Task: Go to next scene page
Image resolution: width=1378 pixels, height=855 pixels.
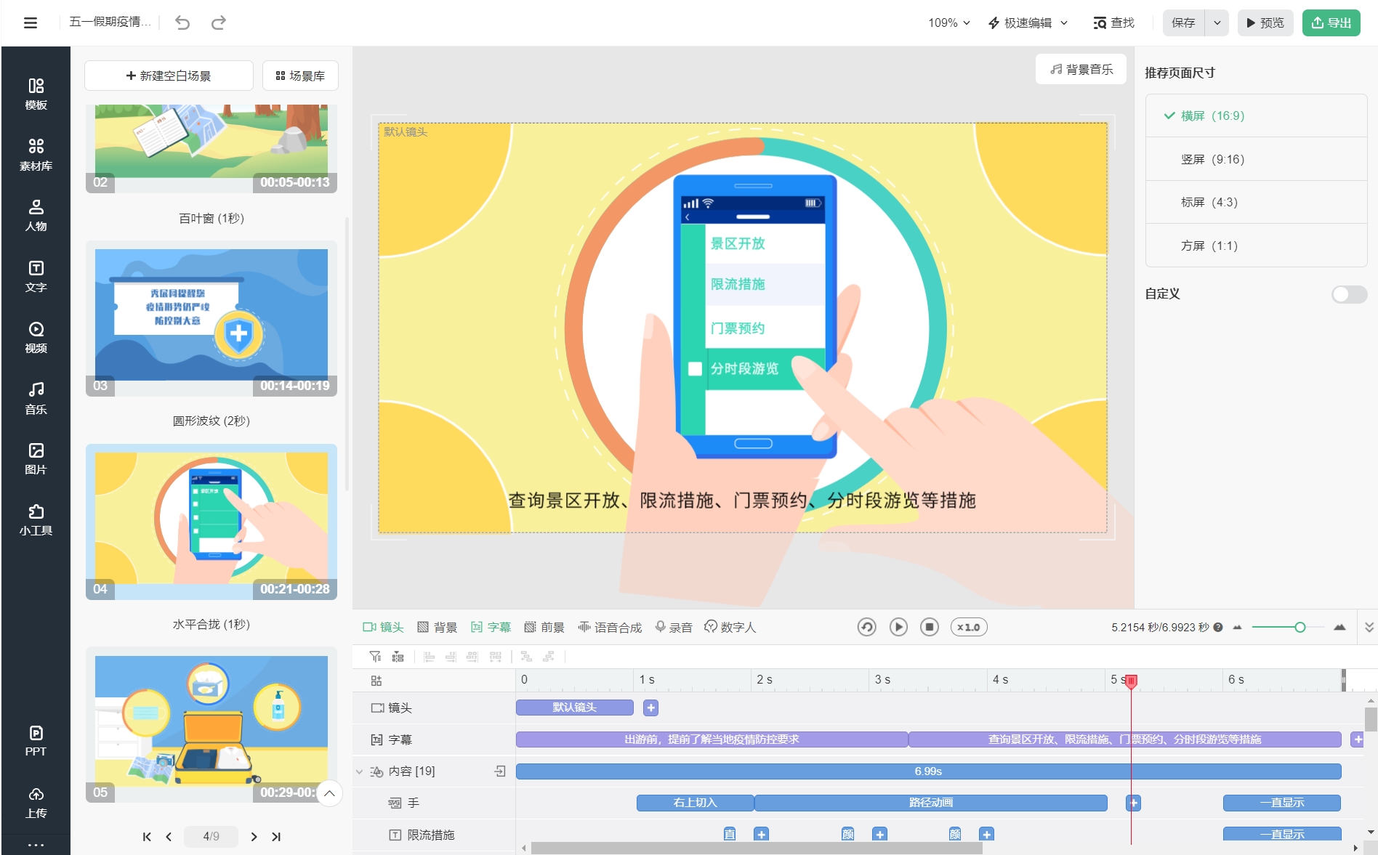Action: pos(254,837)
